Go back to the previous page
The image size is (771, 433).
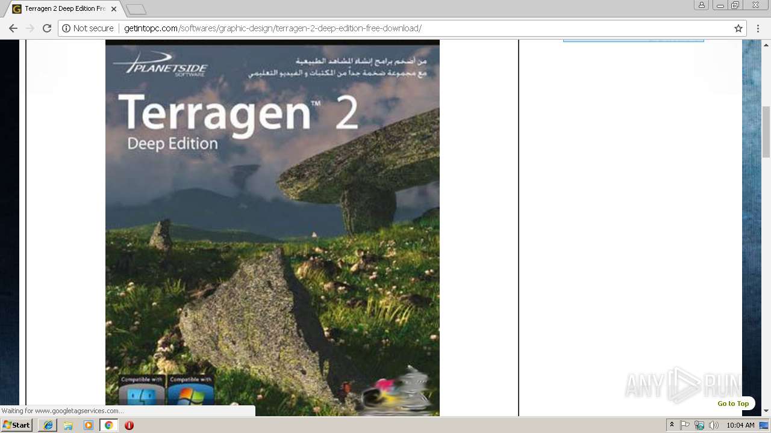tap(13, 28)
